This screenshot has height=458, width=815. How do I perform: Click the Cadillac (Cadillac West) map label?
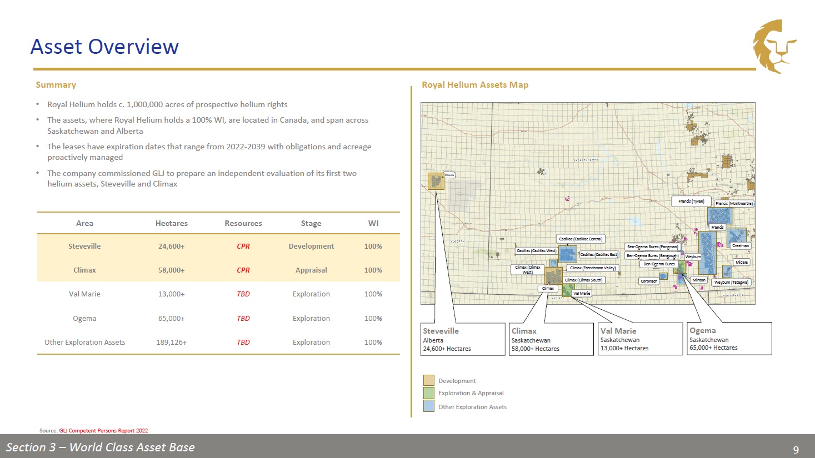(536, 250)
